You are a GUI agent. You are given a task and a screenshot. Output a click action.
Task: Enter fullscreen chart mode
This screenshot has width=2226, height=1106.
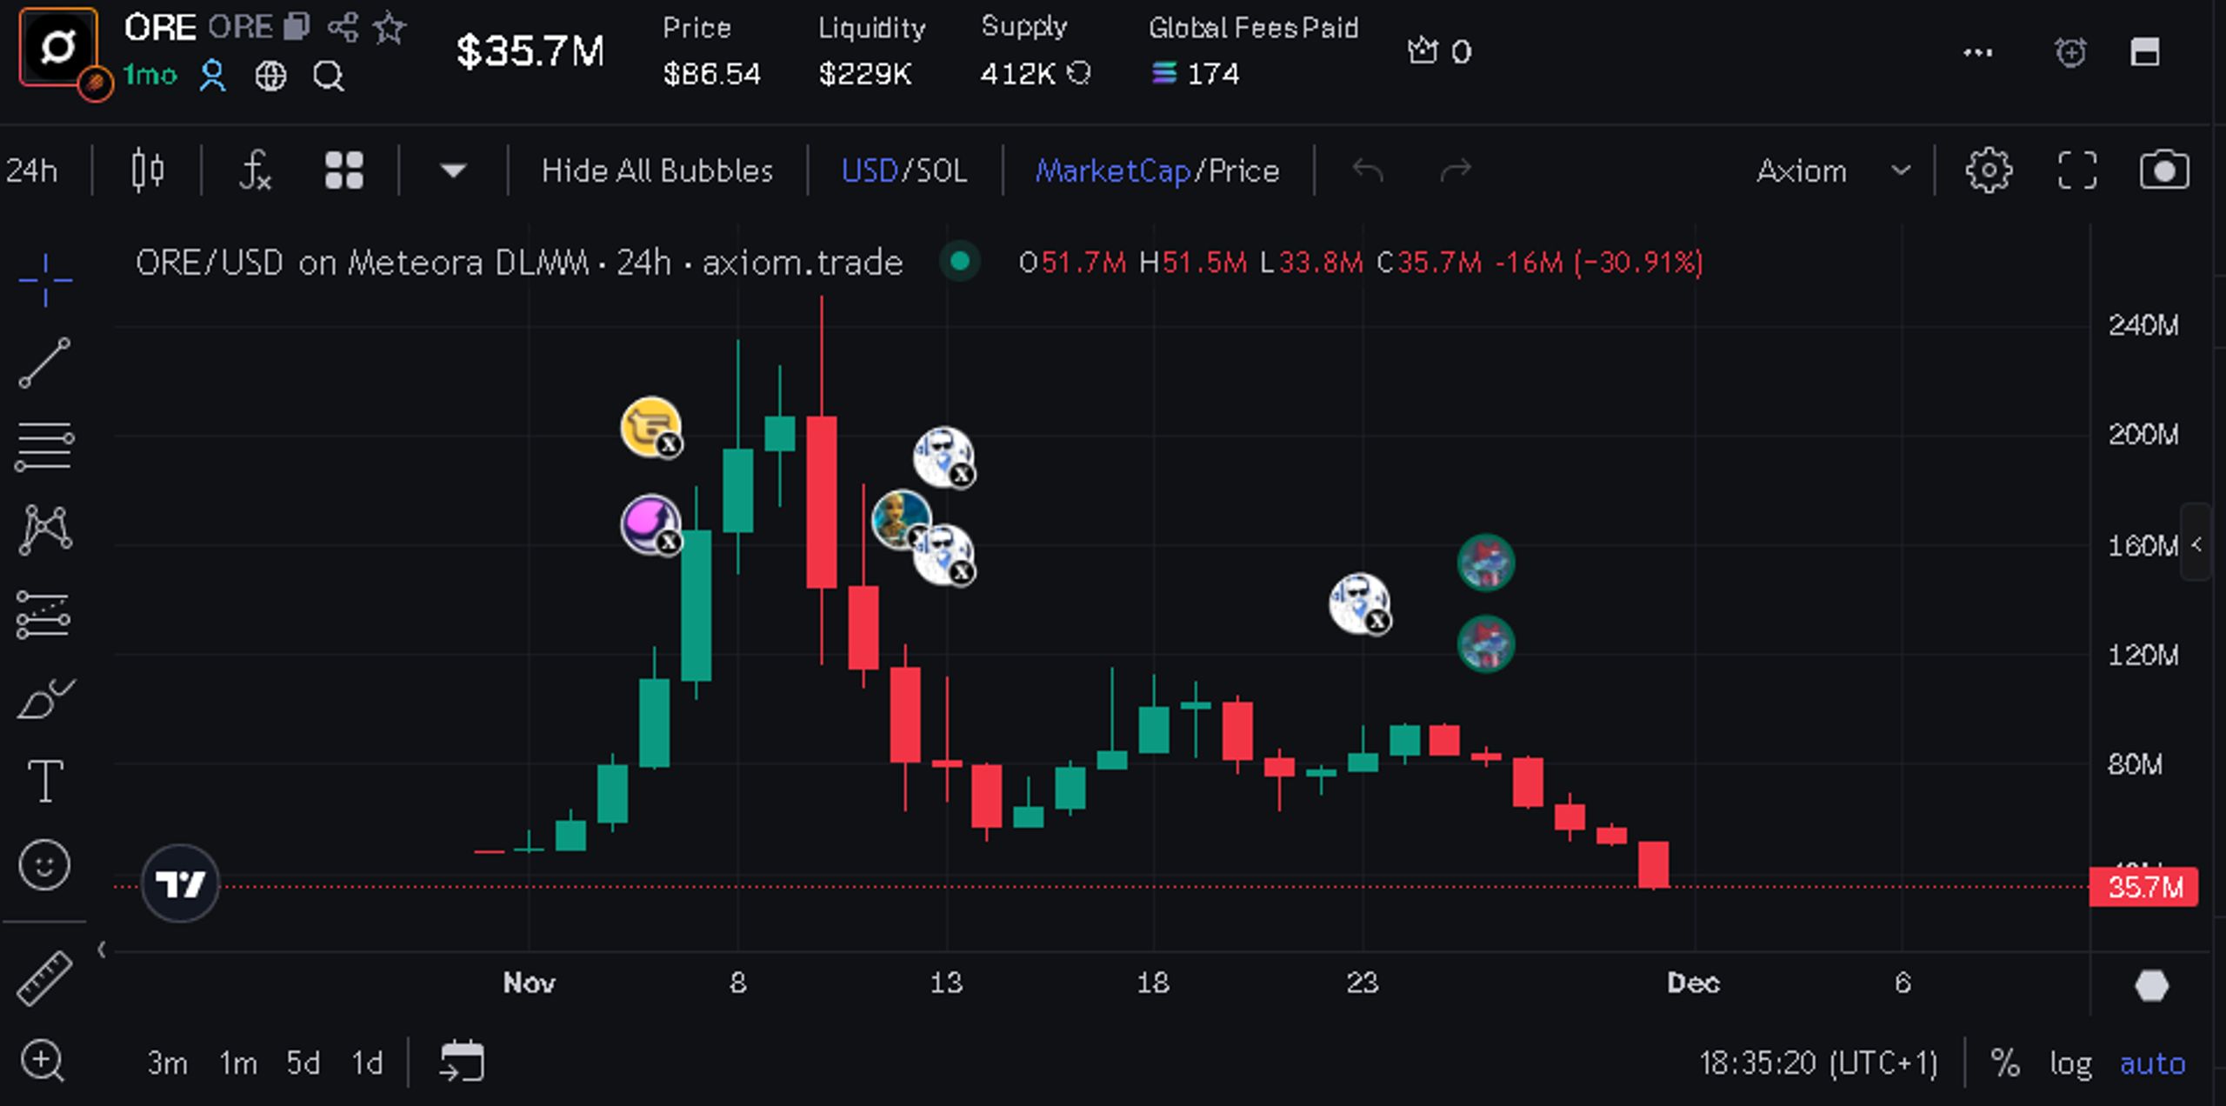[x=2077, y=170]
